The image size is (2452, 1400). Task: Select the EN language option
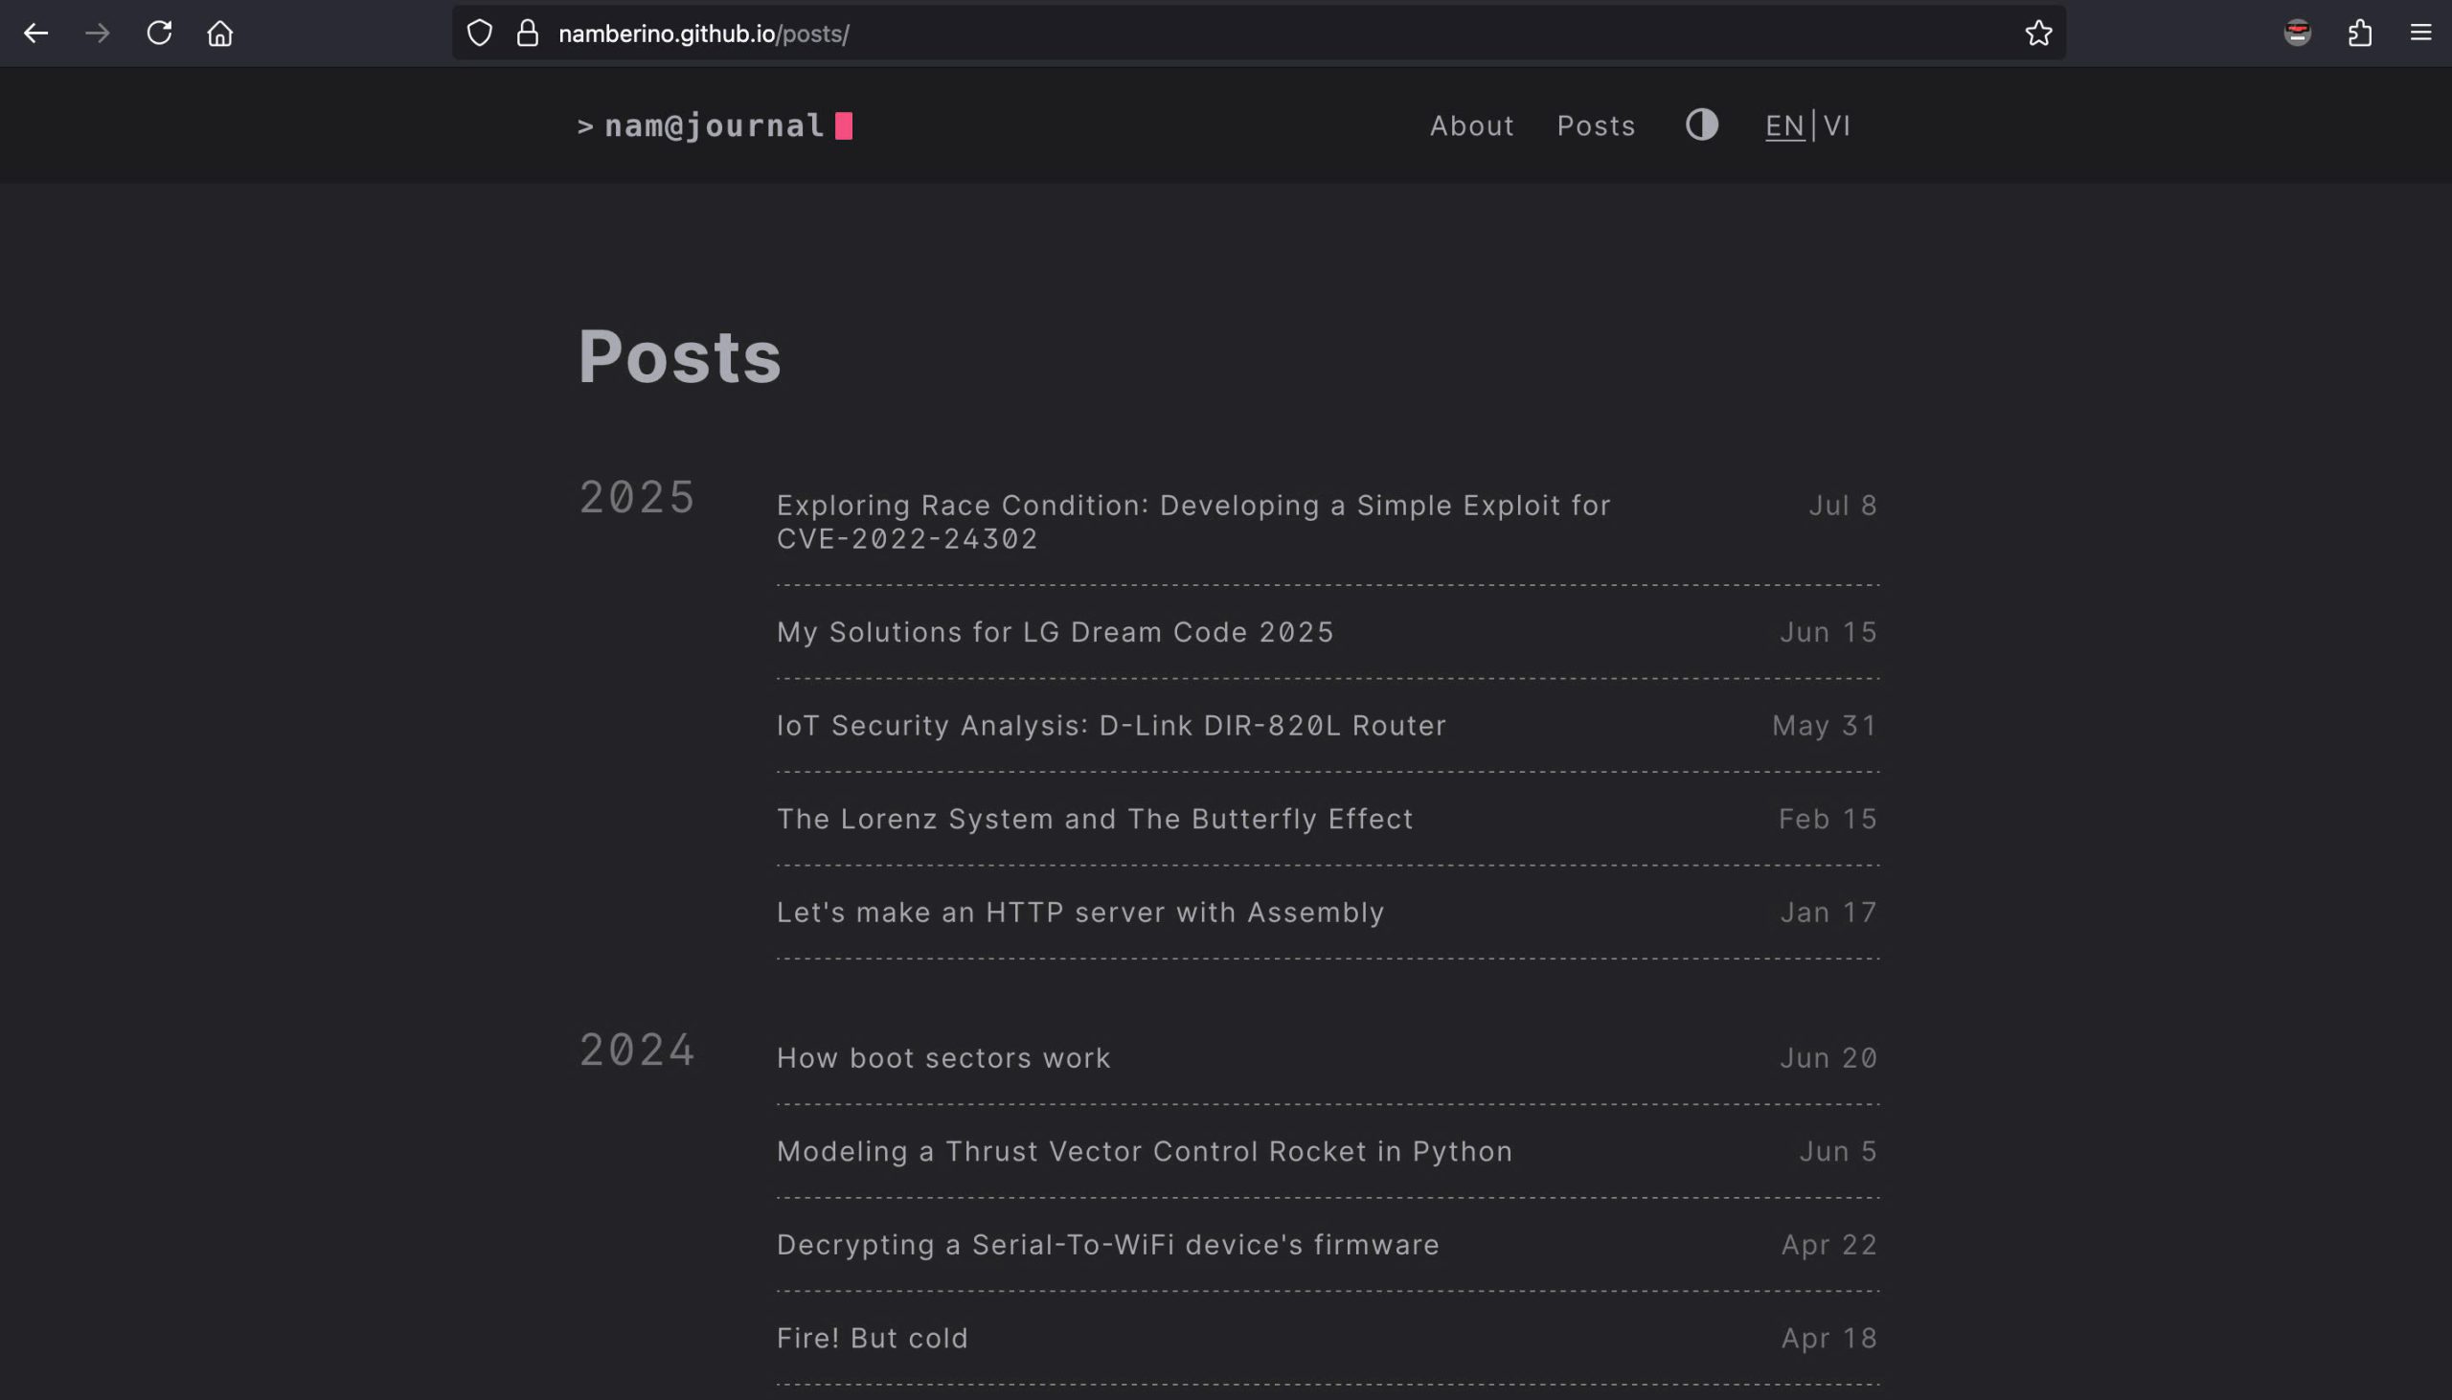pos(1784,126)
